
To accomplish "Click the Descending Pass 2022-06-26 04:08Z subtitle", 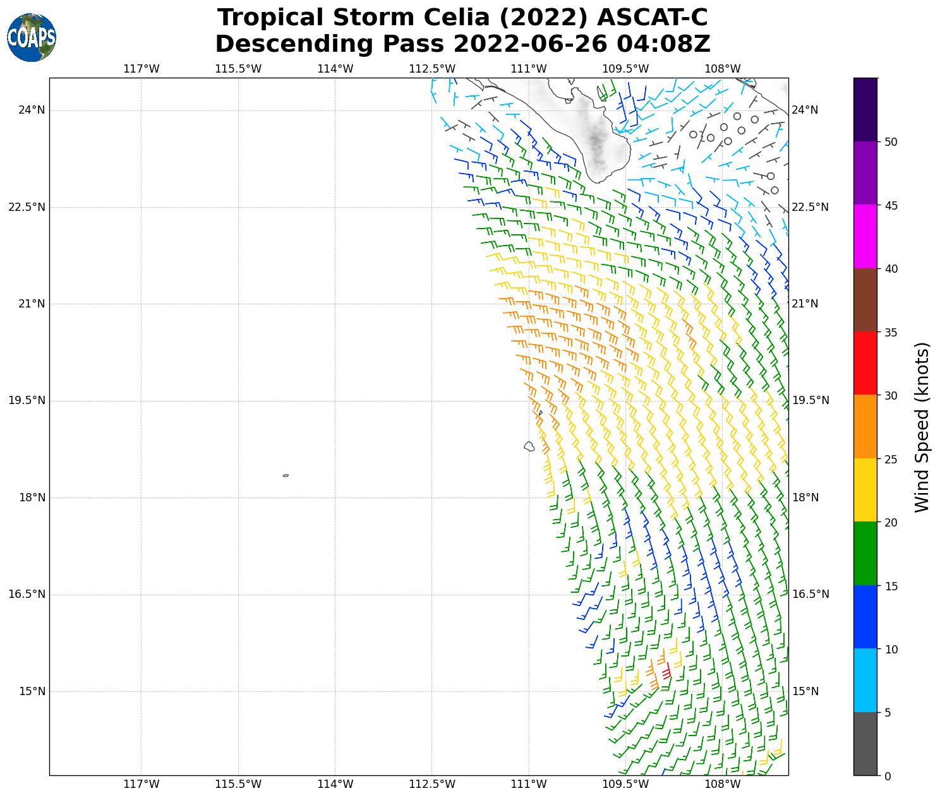I will coord(462,44).
